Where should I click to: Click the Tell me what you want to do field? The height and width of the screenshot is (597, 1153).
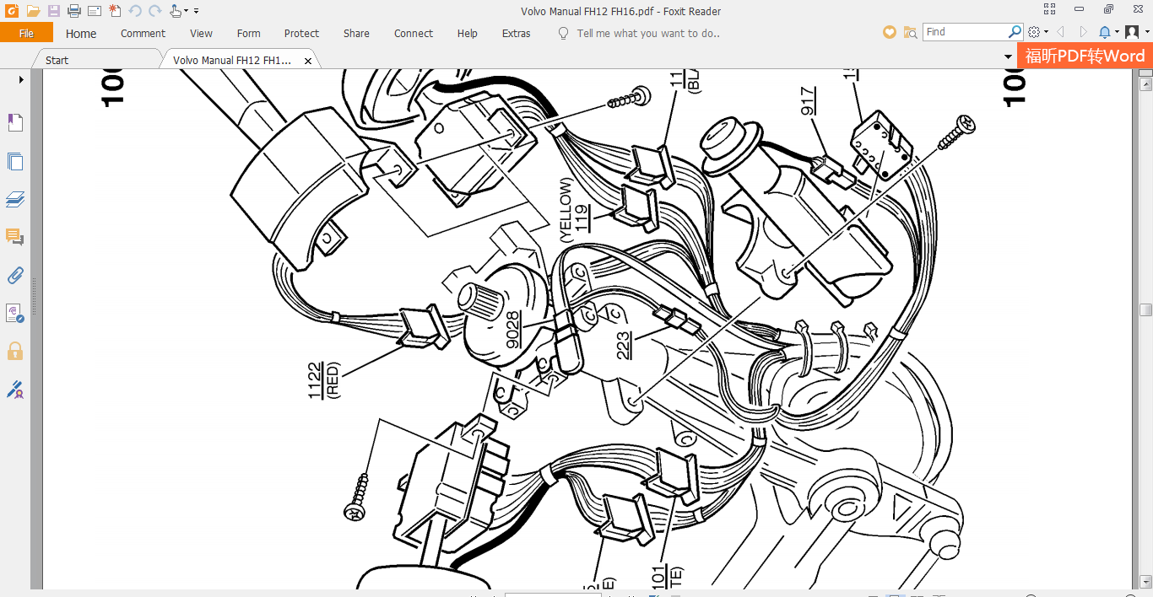(648, 34)
